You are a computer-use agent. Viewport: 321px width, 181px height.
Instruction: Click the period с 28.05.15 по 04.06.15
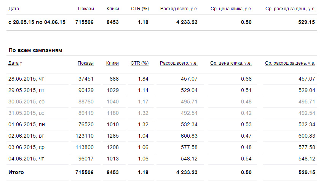pos(37,22)
